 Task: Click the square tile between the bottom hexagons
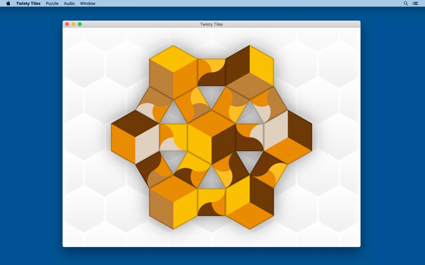click(211, 202)
